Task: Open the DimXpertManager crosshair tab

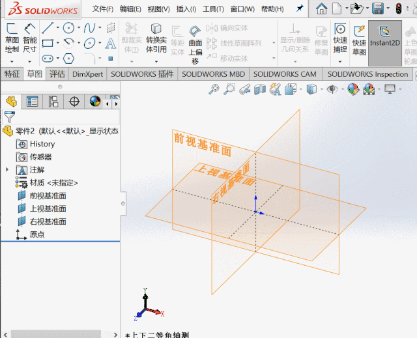Action: (x=74, y=101)
